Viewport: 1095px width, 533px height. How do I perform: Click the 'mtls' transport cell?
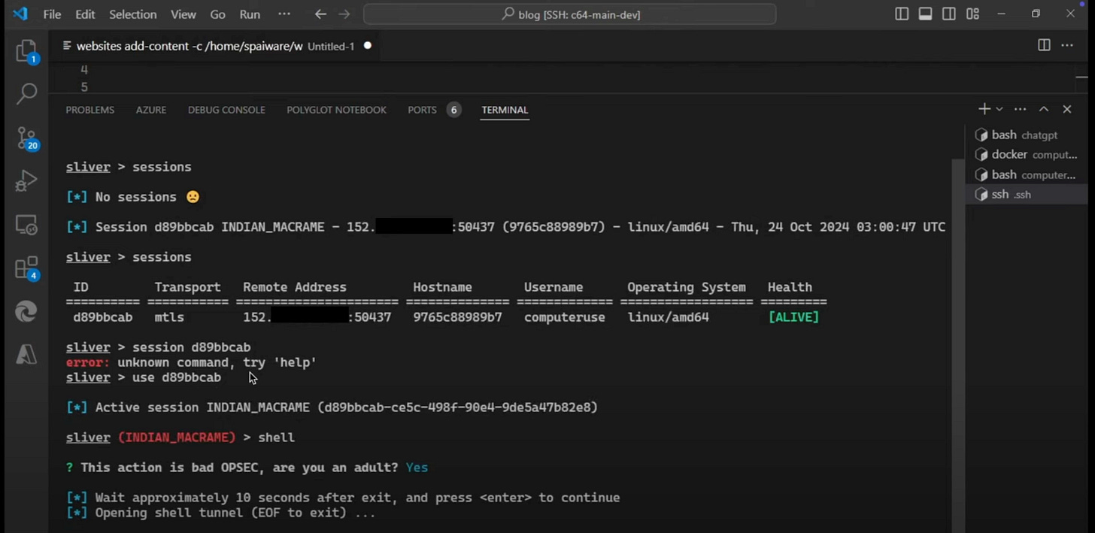[x=169, y=317]
